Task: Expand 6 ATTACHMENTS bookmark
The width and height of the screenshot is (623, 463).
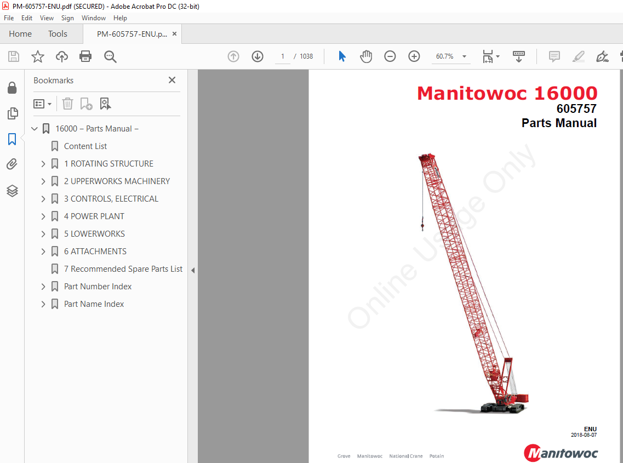Action: click(43, 251)
